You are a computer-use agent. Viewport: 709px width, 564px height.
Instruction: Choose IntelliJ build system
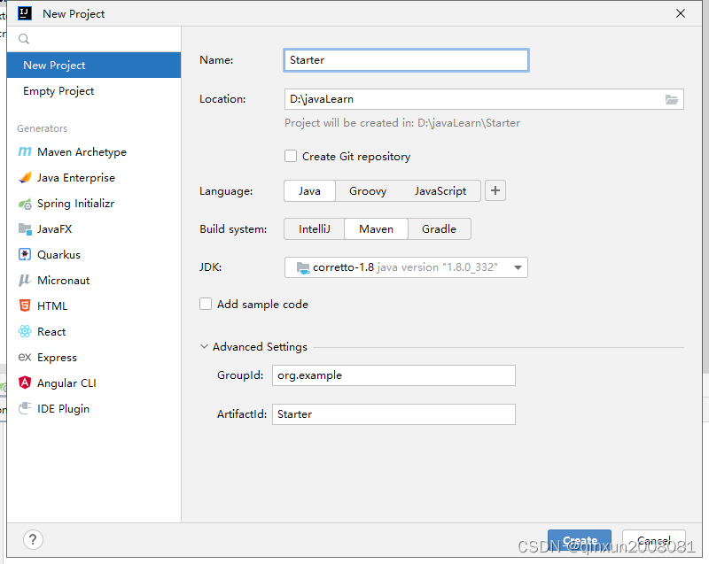315,229
